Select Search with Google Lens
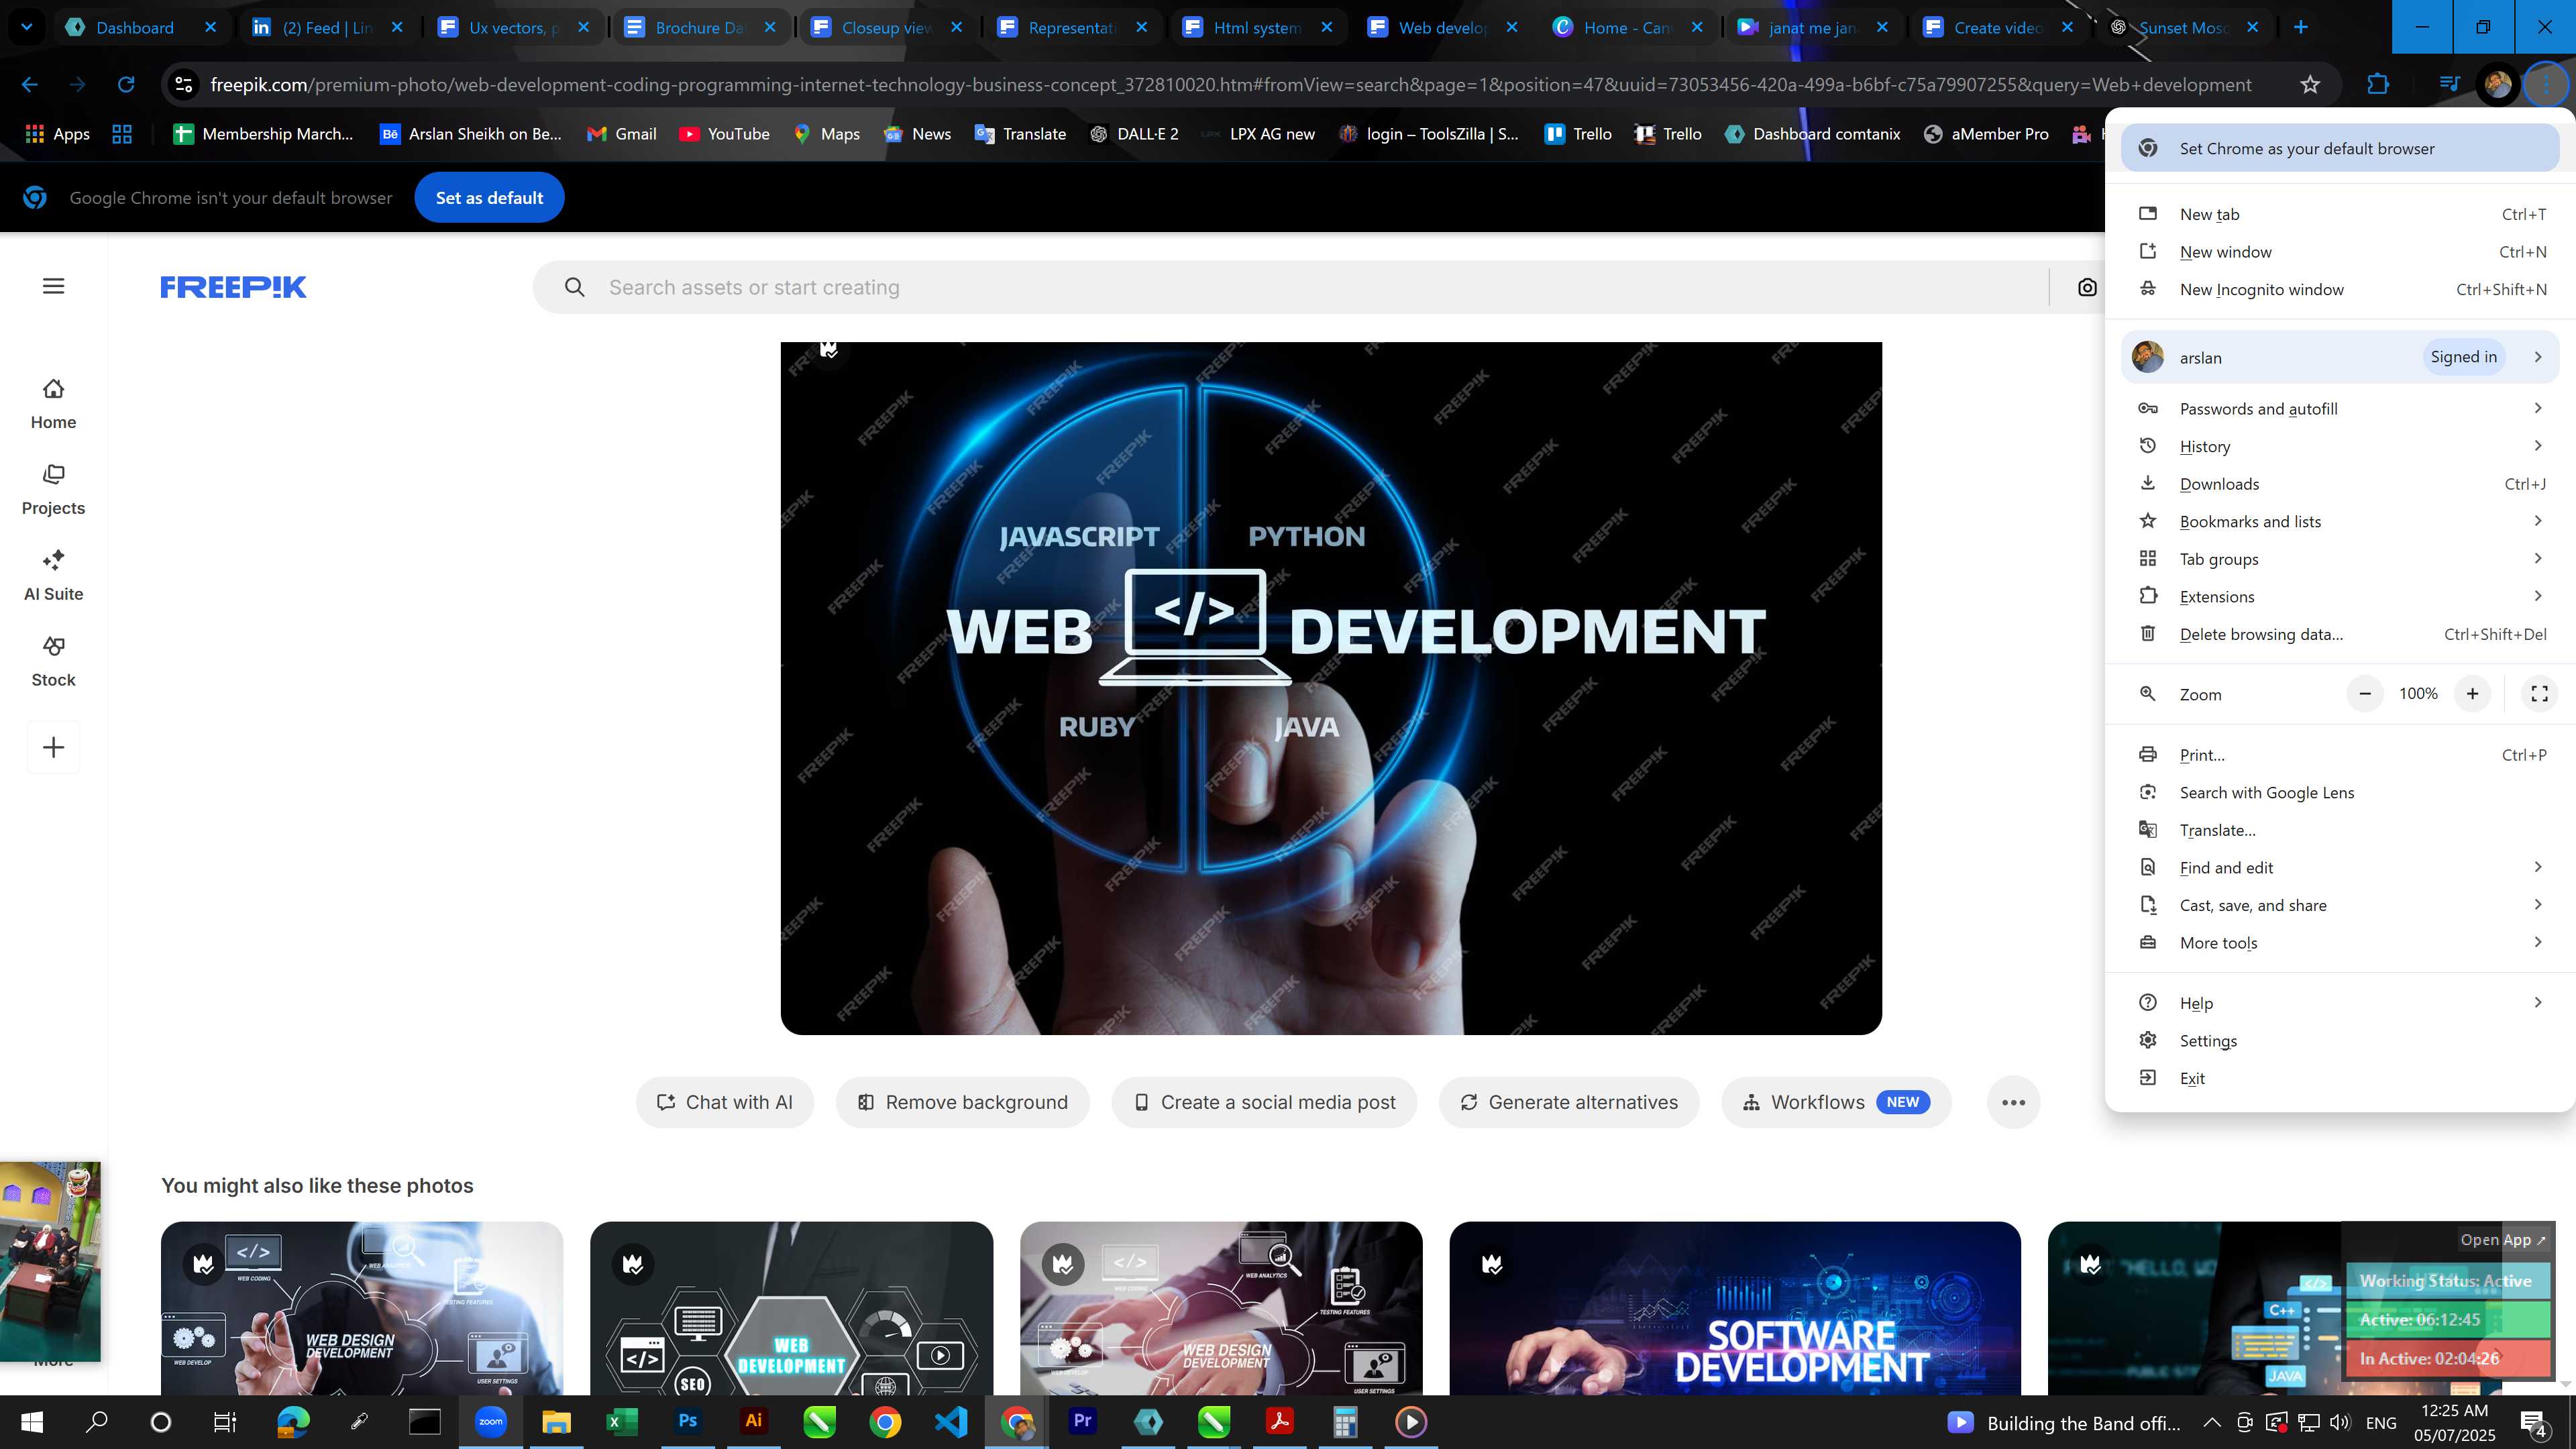The height and width of the screenshot is (1449, 2576). [x=2341, y=793]
